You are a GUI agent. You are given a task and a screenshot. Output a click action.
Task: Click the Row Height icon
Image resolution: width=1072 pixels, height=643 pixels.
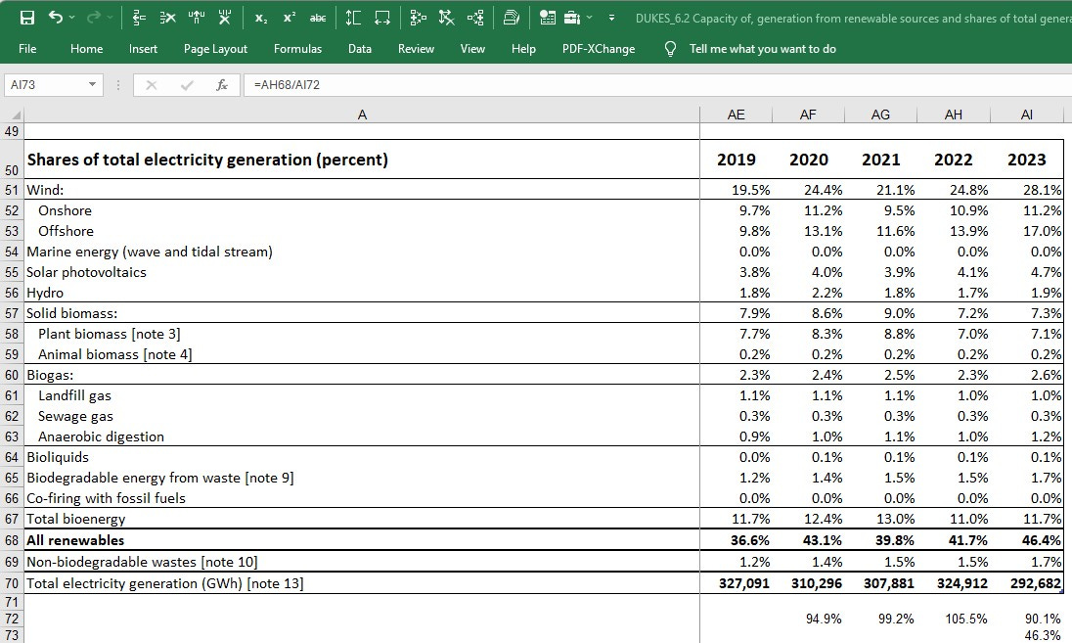(353, 18)
